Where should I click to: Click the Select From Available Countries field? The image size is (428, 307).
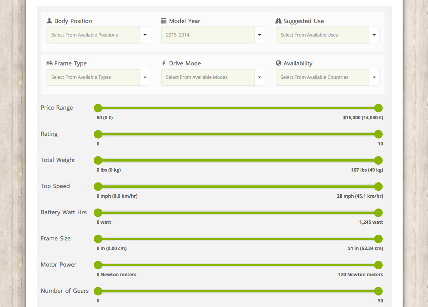pos(322,77)
